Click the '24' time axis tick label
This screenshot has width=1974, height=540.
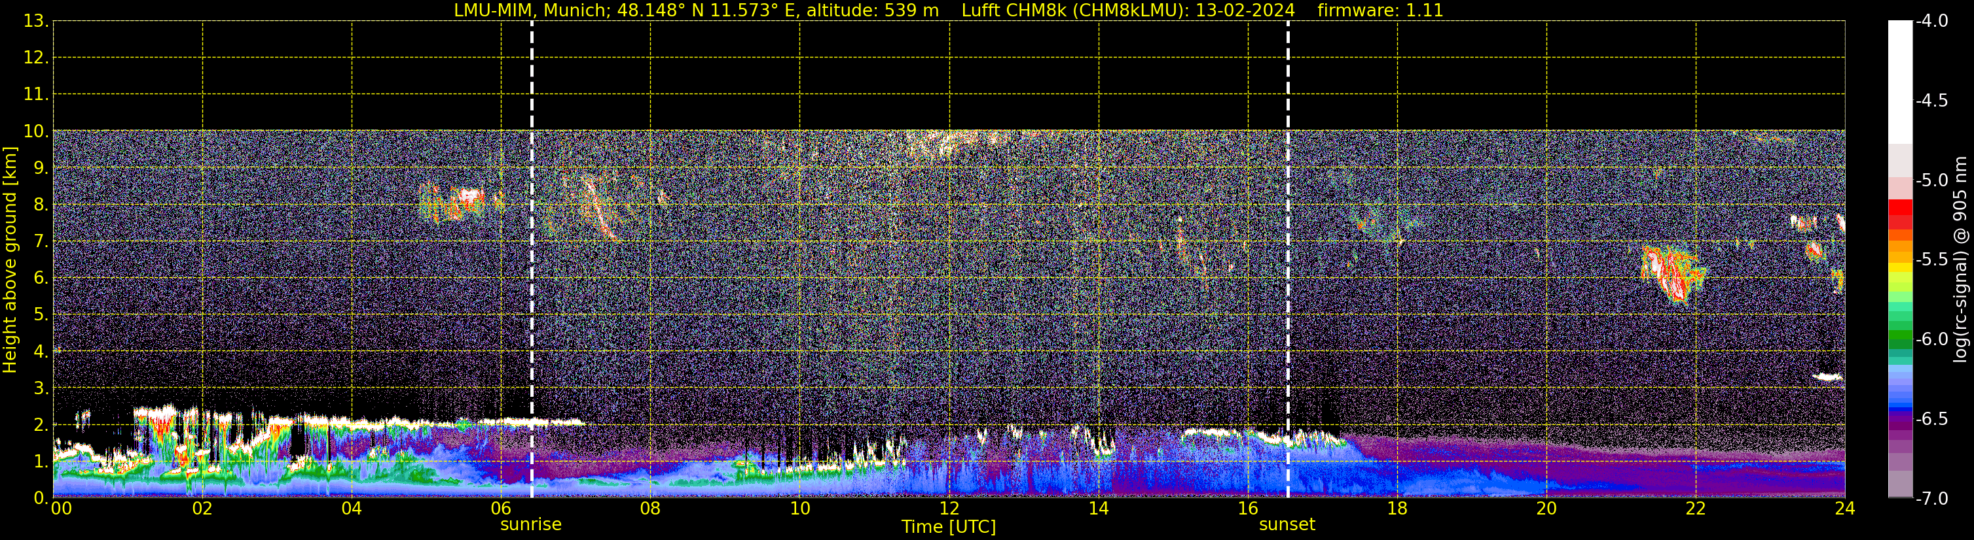1844,509
